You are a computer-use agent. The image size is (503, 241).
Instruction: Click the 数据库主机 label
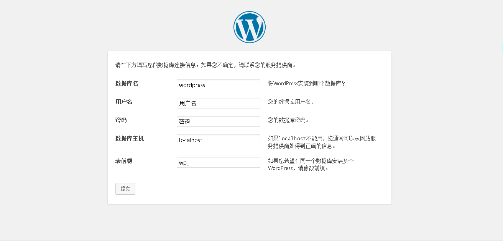point(130,138)
